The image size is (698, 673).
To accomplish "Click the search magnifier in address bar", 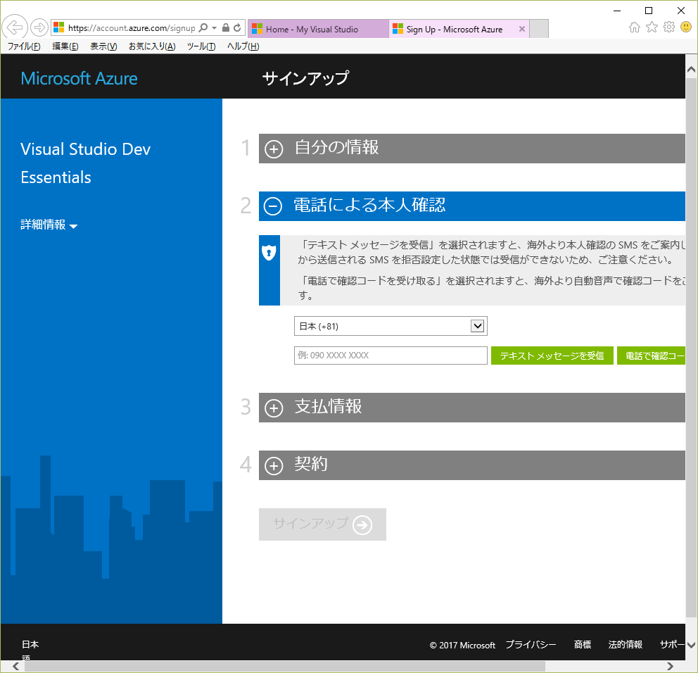I will (203, 28).
